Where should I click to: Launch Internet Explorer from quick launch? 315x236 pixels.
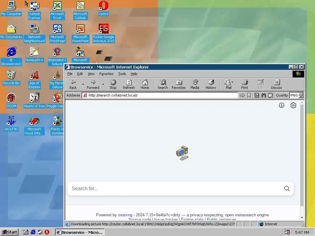(x=33, y=232)
